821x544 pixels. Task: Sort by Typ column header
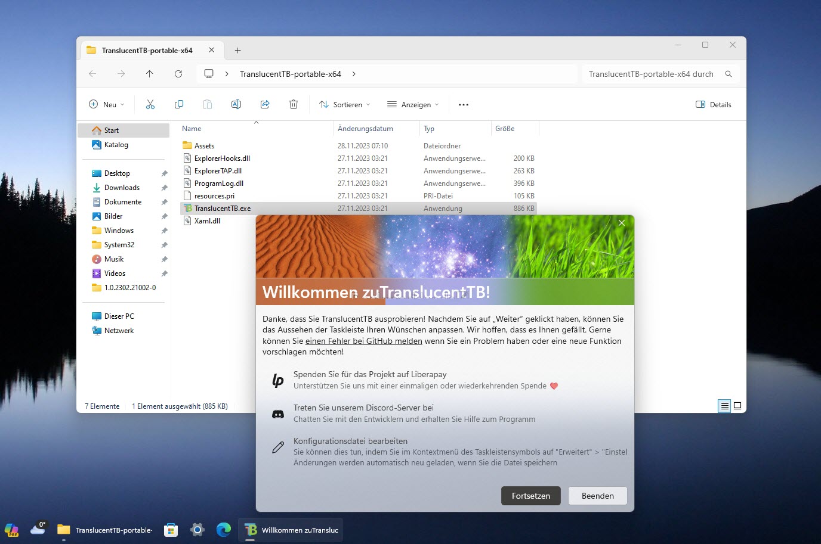click(x=429, y=129)
